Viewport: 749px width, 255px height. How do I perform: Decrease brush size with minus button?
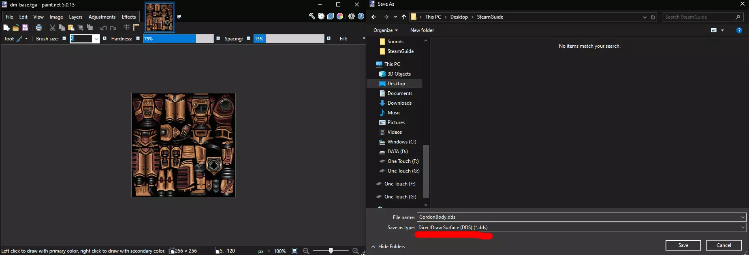64,38
